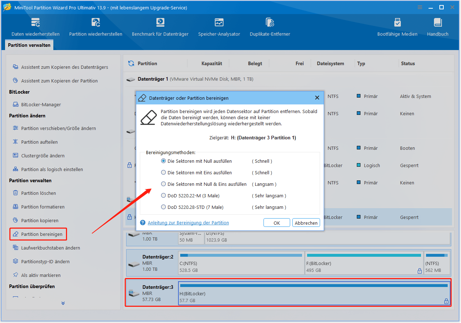The image size is (461, 323).
Task: Choose Partition als logisch einstellen
Action: pyautogui.click(x=48, y=169)
